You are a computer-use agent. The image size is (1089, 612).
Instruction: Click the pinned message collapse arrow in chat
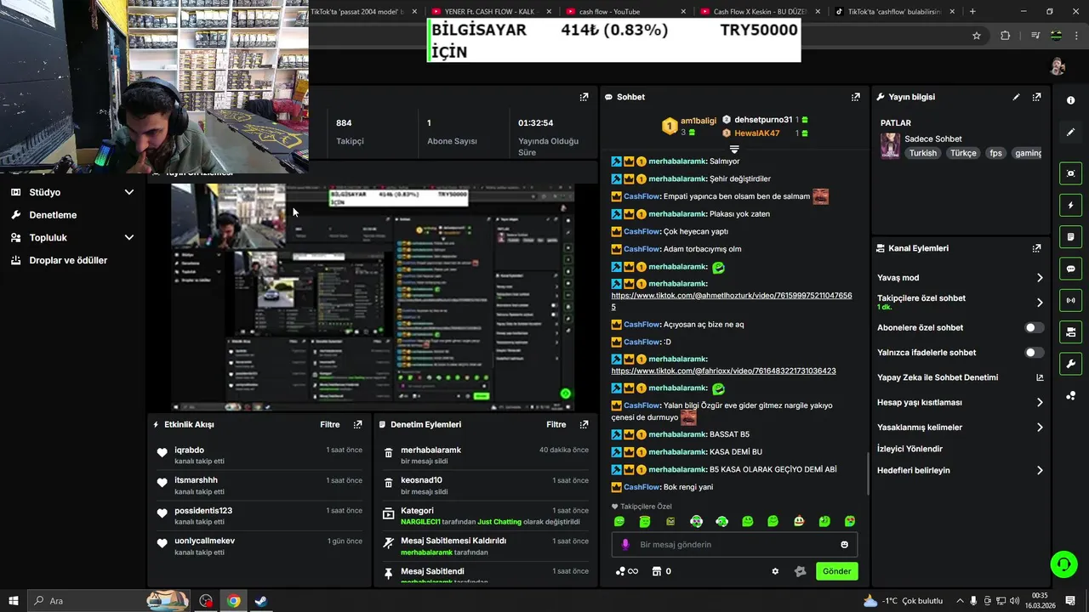pos(734,149)
